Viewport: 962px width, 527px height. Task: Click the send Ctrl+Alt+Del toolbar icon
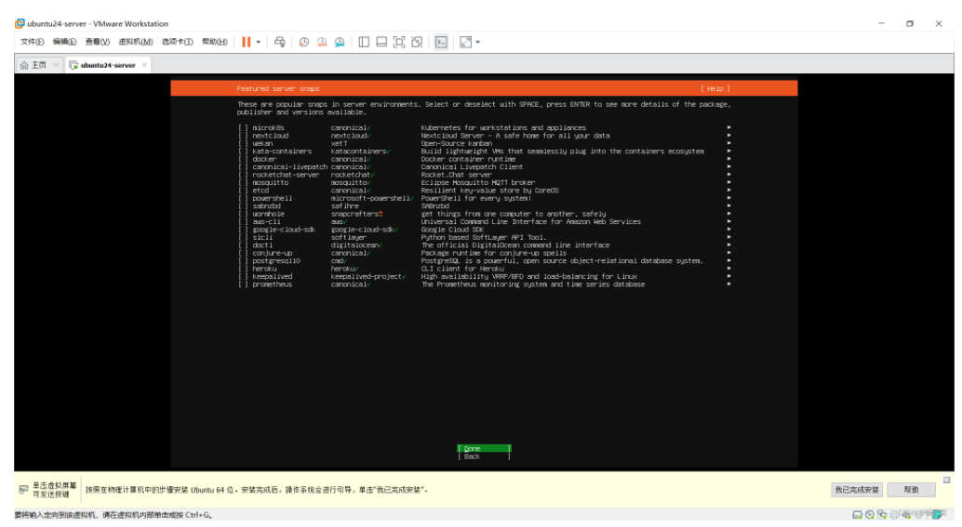[280, 42]
